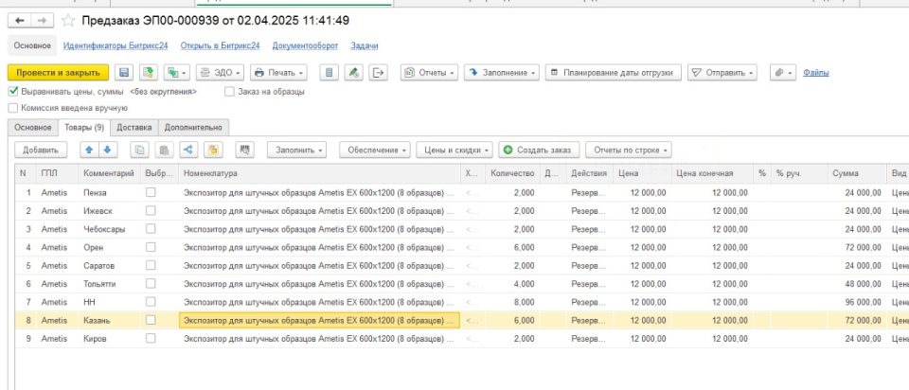Select the Товары (9) tab
This screenshot has width=909, height=390.
pos(84,127)
